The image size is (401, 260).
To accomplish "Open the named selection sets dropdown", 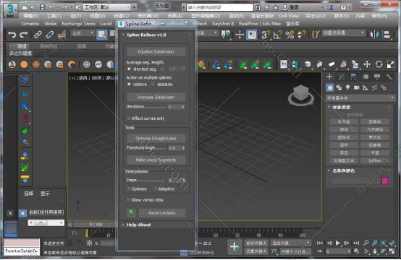I will pyautogui.click(x=344, y=32).
